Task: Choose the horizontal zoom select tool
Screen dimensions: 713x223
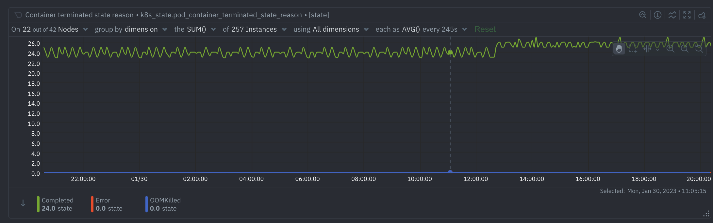Action: (x=647, y=49)
